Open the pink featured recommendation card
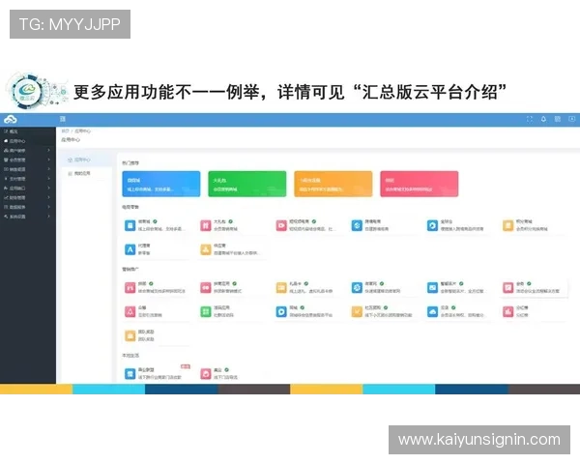The width and height of the screenshot is (580, 464). point(420,184)
